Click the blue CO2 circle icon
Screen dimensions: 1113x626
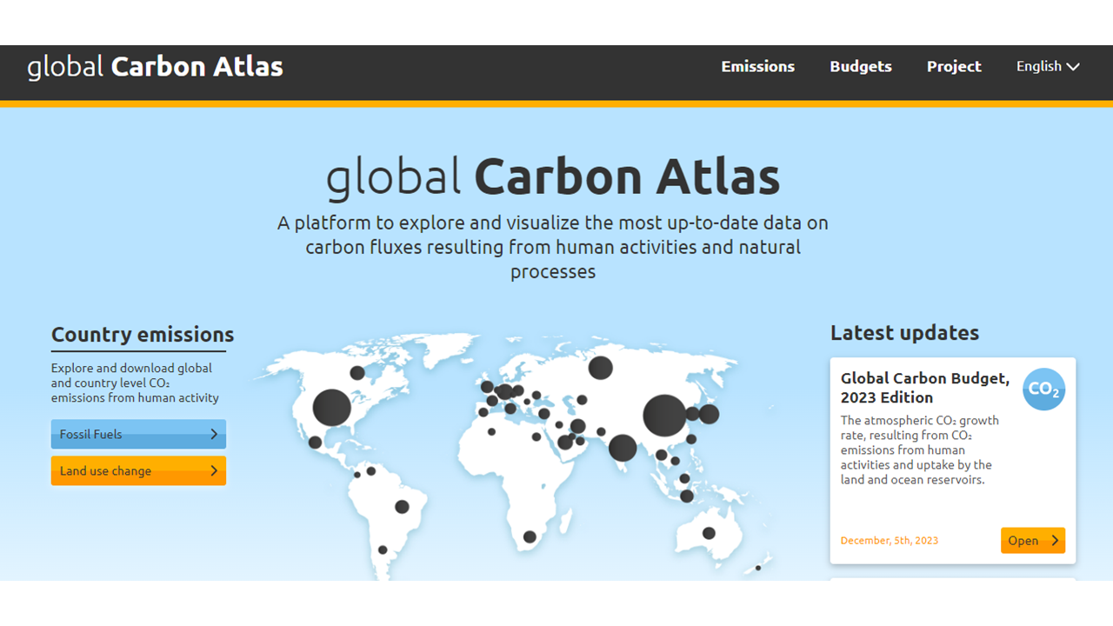(1043, 390)
